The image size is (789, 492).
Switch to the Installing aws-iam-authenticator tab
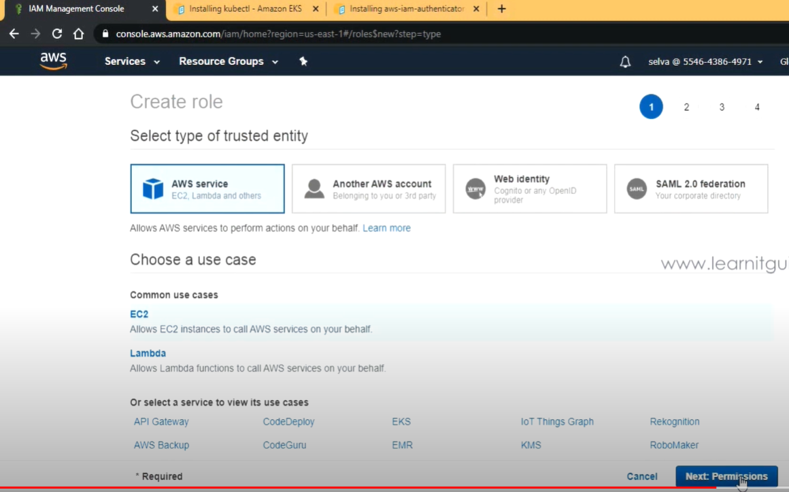(407, 9)
